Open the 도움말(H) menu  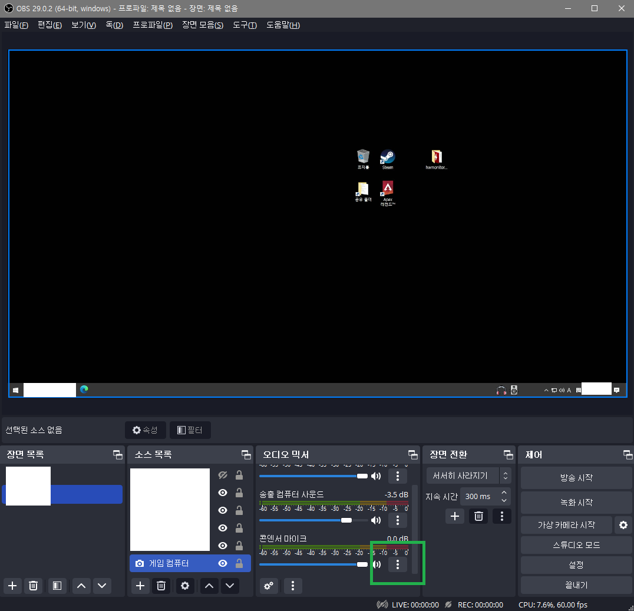click(283, 25)
